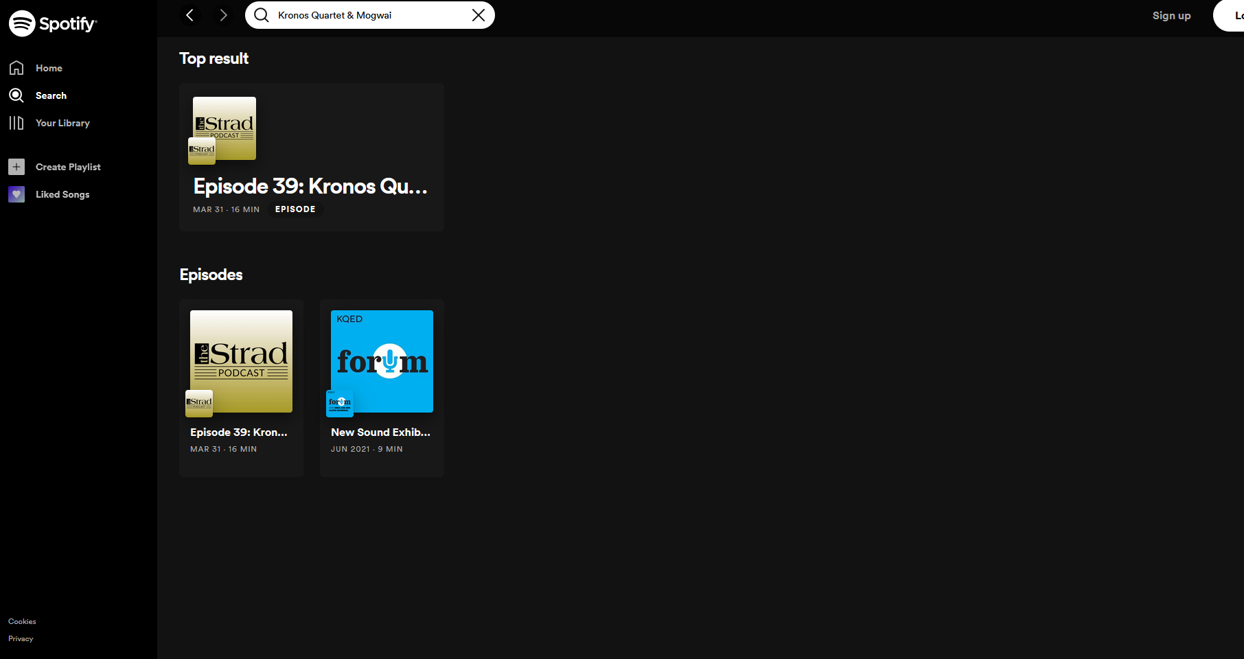Click the magnifier icon inside search box
Screen dimensions: 1244x659
click(262, 15)
